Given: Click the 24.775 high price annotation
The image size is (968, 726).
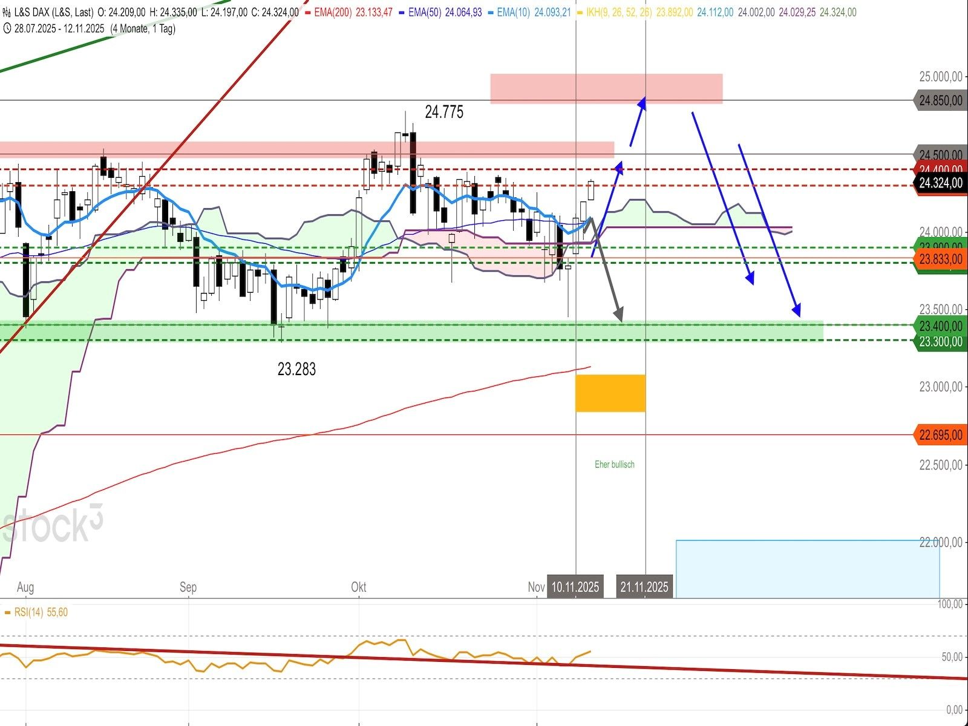Looking at the screenshot, I should click(444, 112).
